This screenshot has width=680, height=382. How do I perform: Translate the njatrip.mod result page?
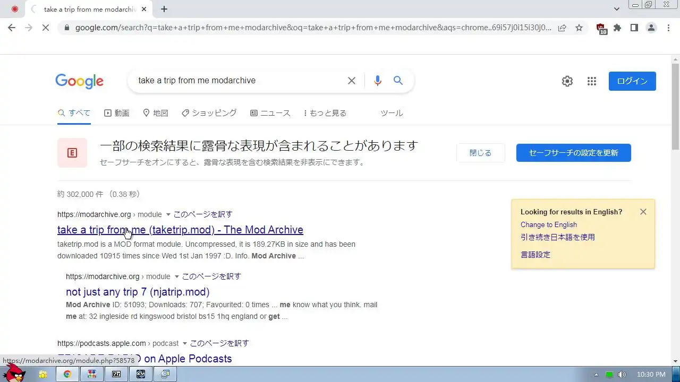click(x=211, y=276)
